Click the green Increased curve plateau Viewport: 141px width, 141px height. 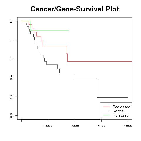point(50,31)
